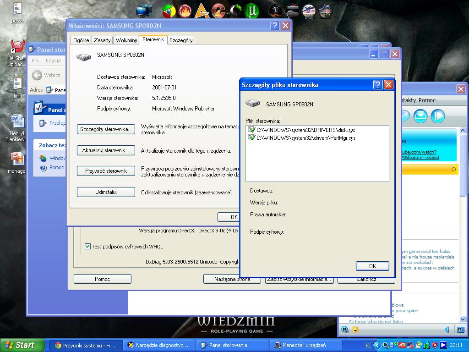Click the PL language indicator
469x352 pixels.
coord(368,346)
